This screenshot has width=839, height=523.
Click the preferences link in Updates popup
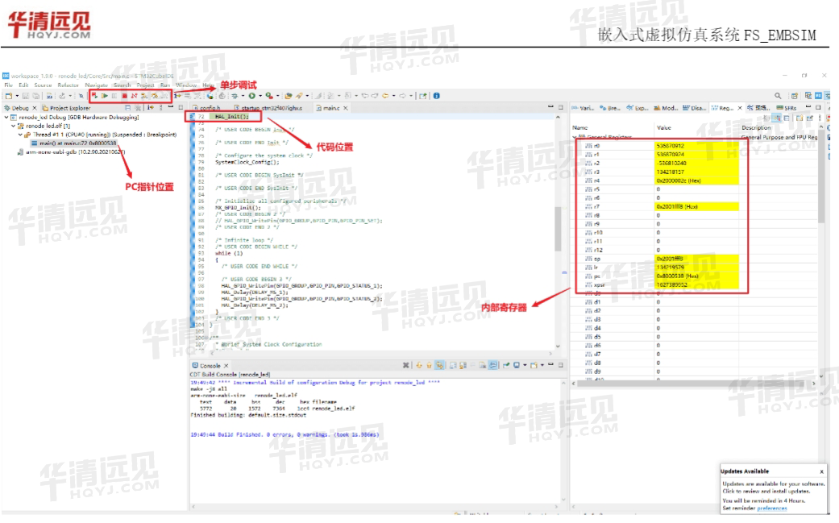pyautogui.click(x=772, y=508)
